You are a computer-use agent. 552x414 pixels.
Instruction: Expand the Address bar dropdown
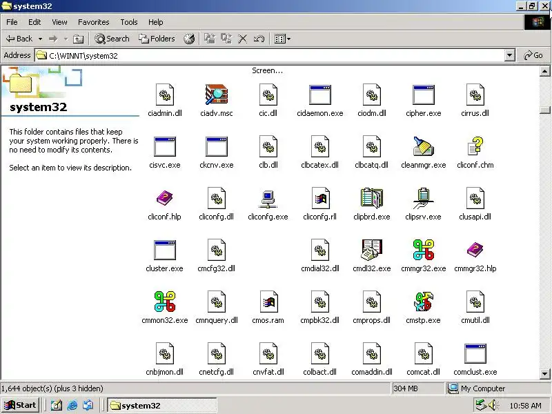tap(509, 55)
